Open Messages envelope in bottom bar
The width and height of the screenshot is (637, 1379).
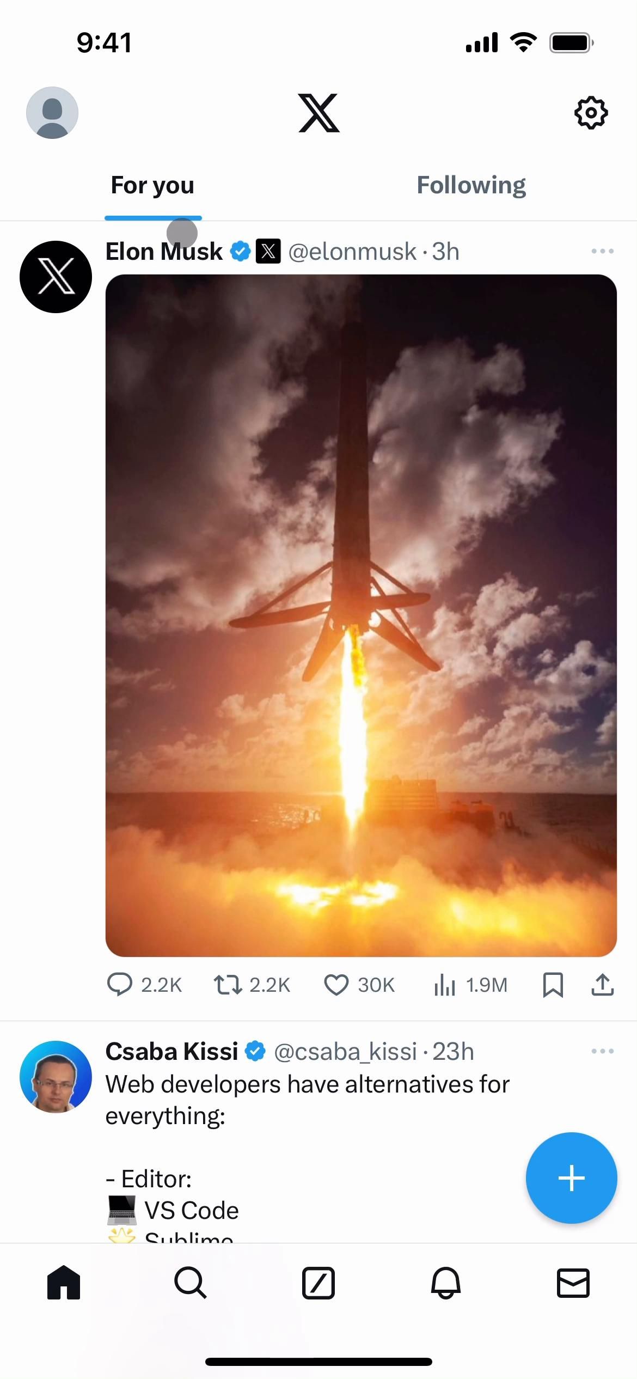(x=573, y=1283)
